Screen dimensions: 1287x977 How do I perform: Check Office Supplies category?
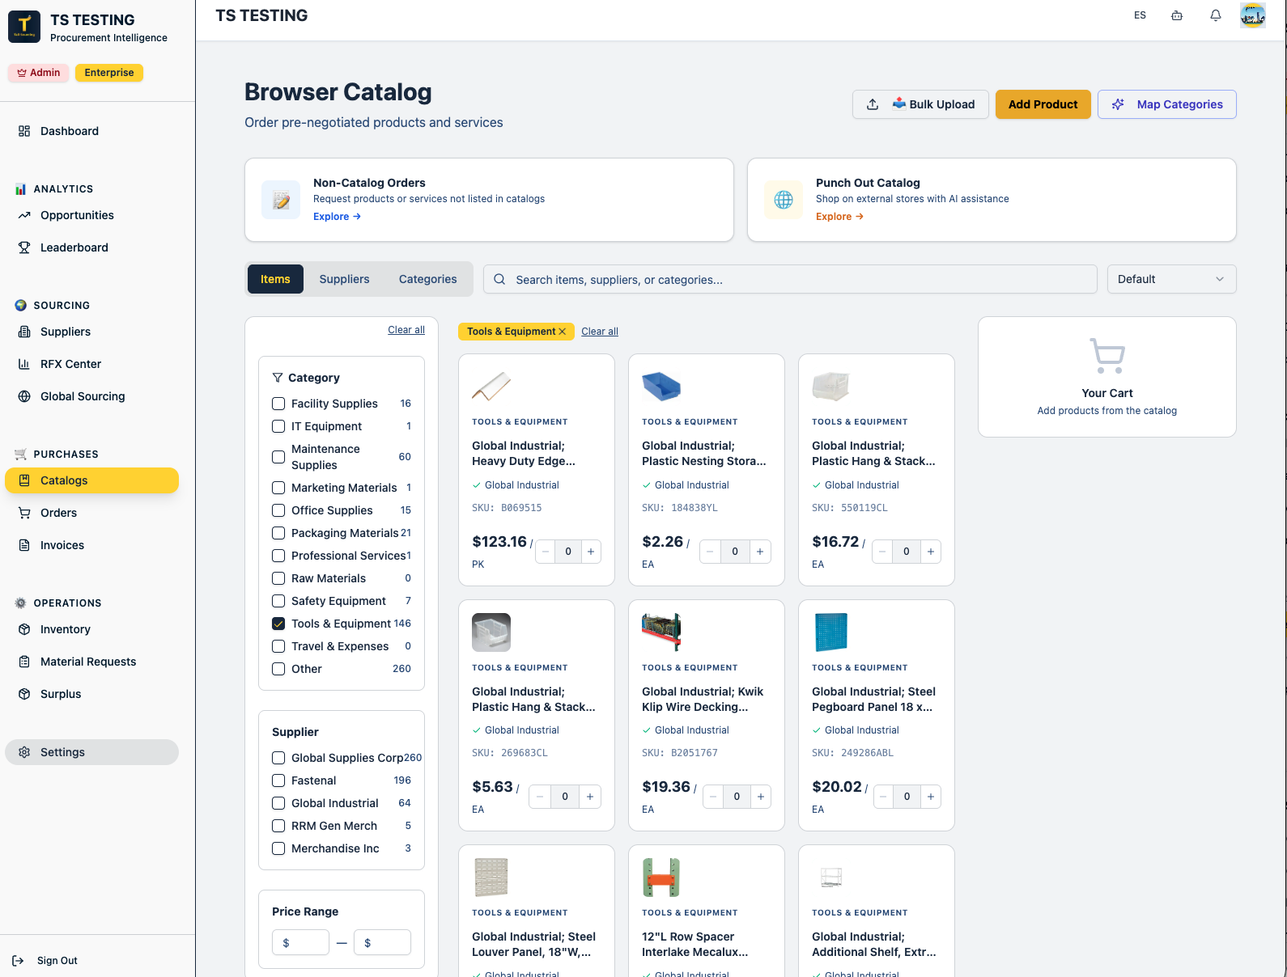pos(278,510)
